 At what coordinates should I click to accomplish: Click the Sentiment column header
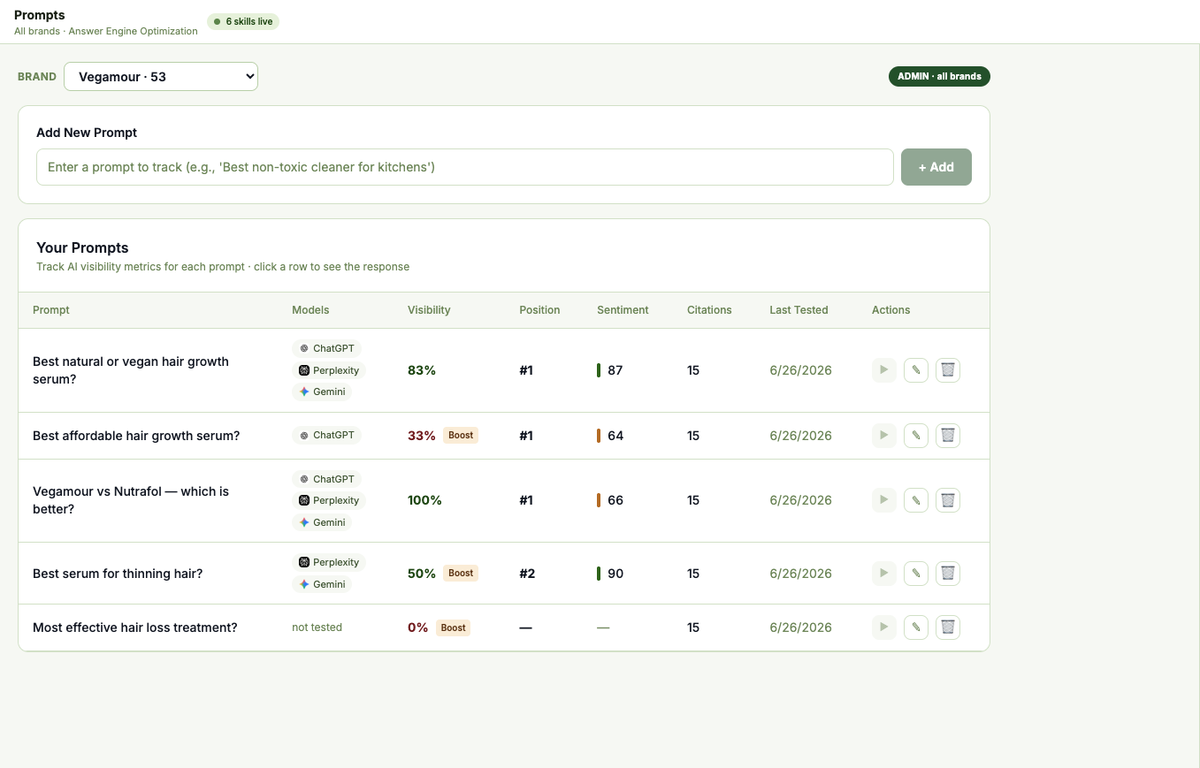(x=623, y=310)
